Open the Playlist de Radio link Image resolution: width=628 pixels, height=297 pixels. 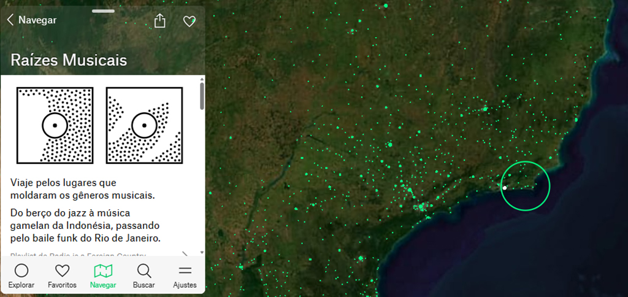click(78, 254)
